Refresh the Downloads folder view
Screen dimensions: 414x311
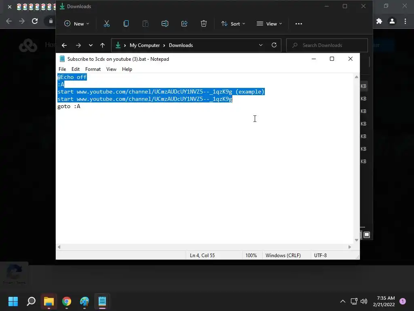[x=274, y=45]
